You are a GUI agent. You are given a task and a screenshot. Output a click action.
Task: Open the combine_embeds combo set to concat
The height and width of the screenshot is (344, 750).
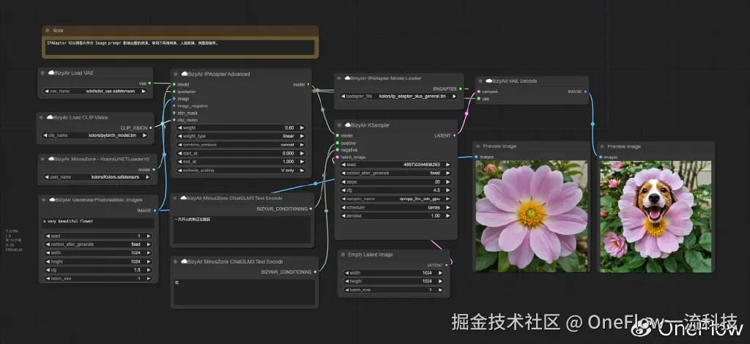(x=241, y=145)
